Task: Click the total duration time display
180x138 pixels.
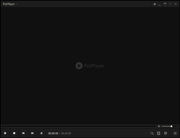Action: click(x=66, y=133)
